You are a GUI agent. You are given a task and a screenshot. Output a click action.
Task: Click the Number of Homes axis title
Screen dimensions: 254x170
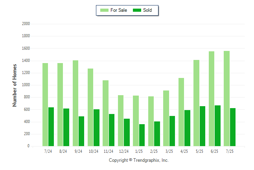(x=15, y=85)
